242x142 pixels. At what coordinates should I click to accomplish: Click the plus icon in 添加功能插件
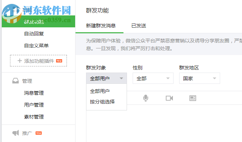tap(20, 61)
